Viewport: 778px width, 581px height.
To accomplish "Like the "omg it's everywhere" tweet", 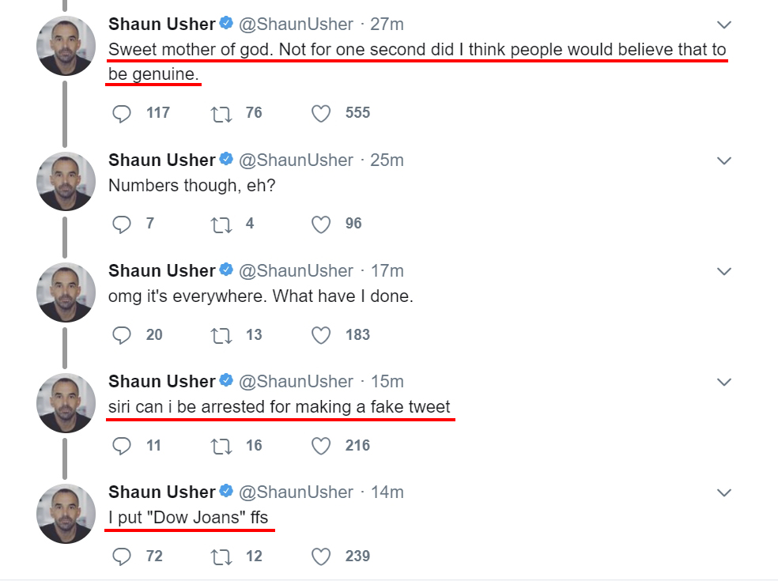I will [x=320, y=335].
